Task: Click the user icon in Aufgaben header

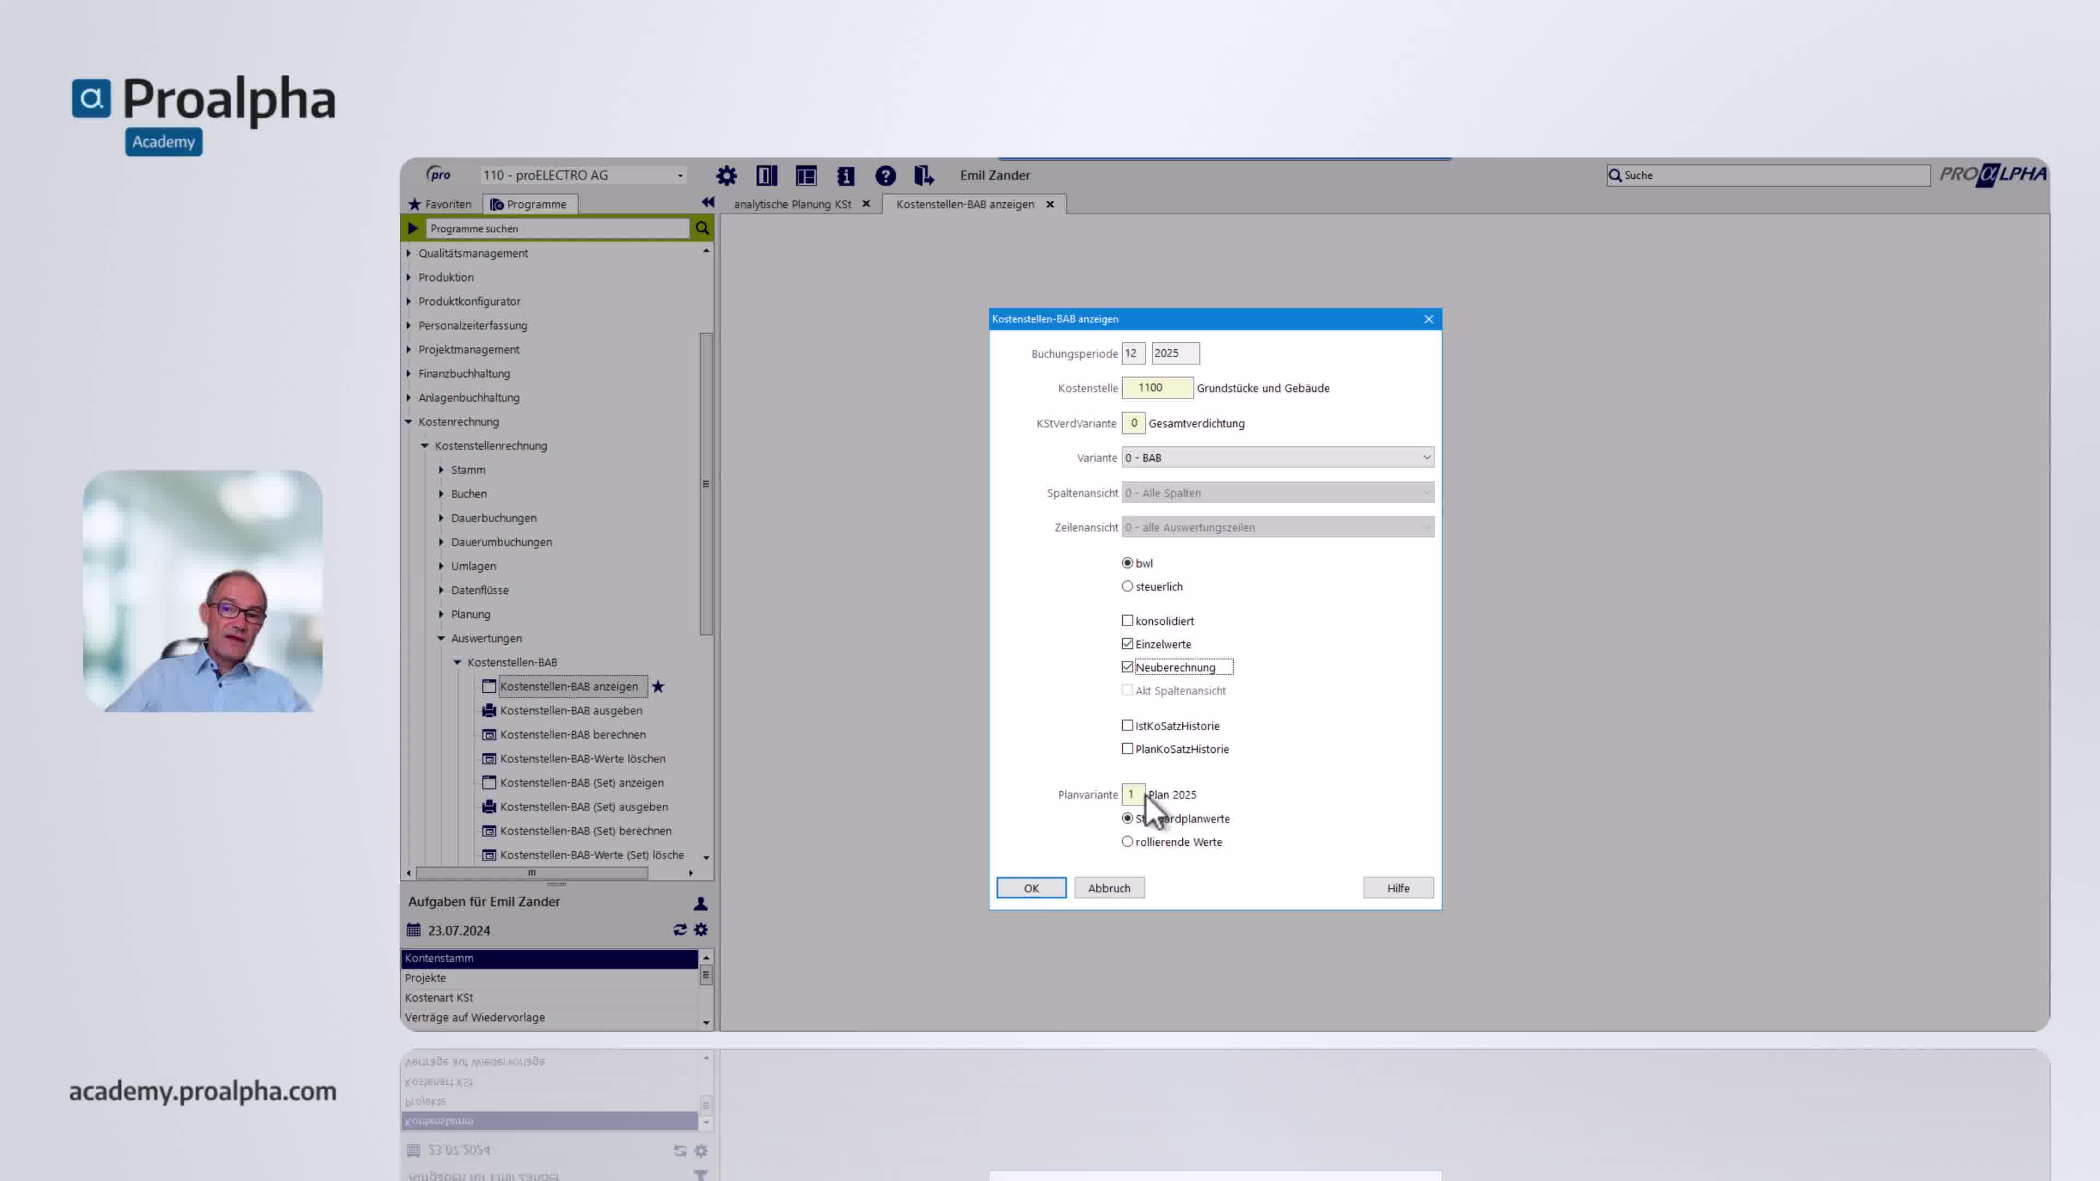Action: (700, 903)
